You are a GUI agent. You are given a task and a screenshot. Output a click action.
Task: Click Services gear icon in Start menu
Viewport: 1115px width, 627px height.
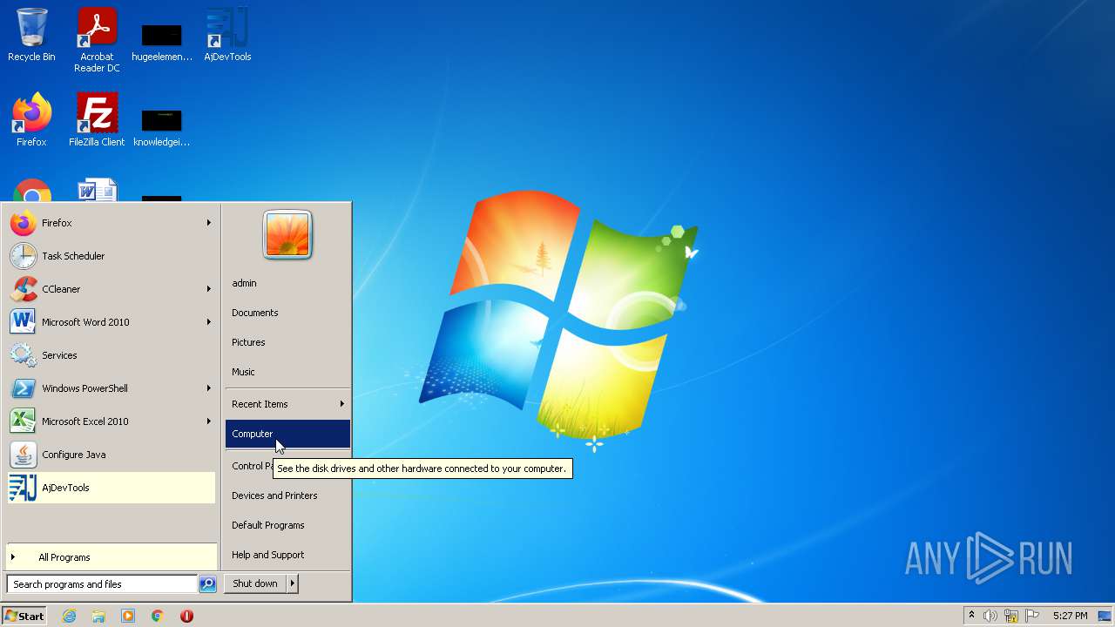pyautogui.click(x=24, y=355)
